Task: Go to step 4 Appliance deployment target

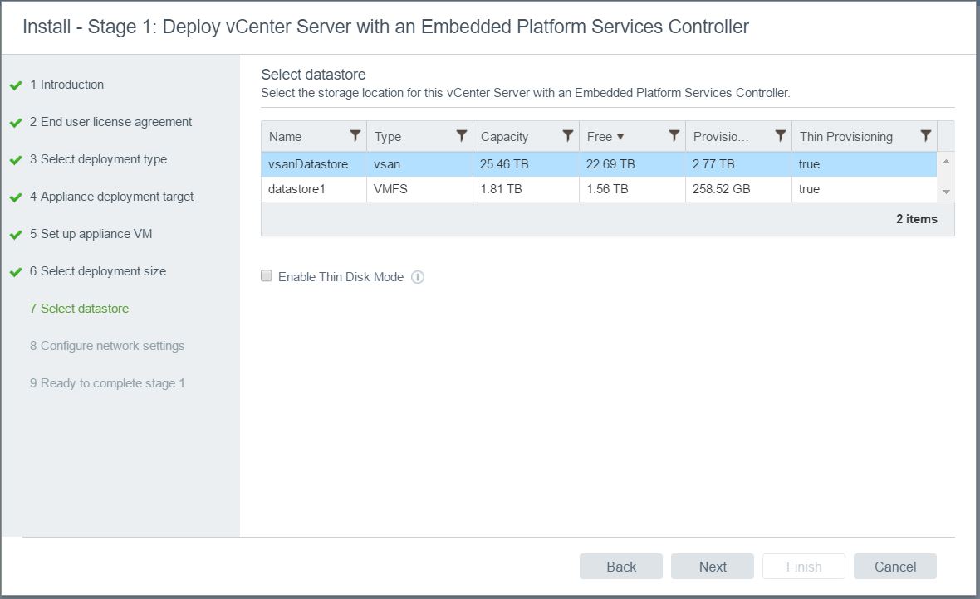Action: click(x=111, y=197)
